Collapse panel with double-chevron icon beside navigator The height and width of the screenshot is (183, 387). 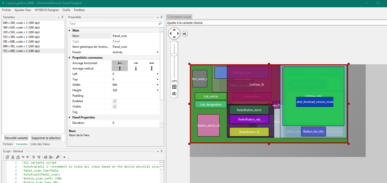pos(185,34)
